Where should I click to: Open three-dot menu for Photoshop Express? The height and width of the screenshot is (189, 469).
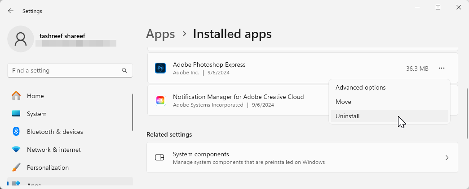point(442,68)
